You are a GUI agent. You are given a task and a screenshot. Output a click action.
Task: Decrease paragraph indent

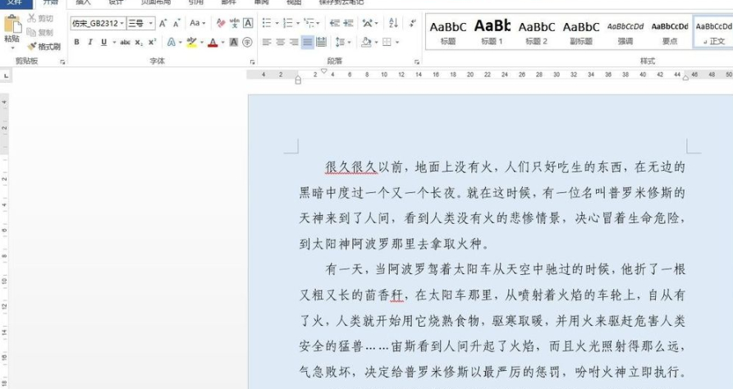[334, 23]
